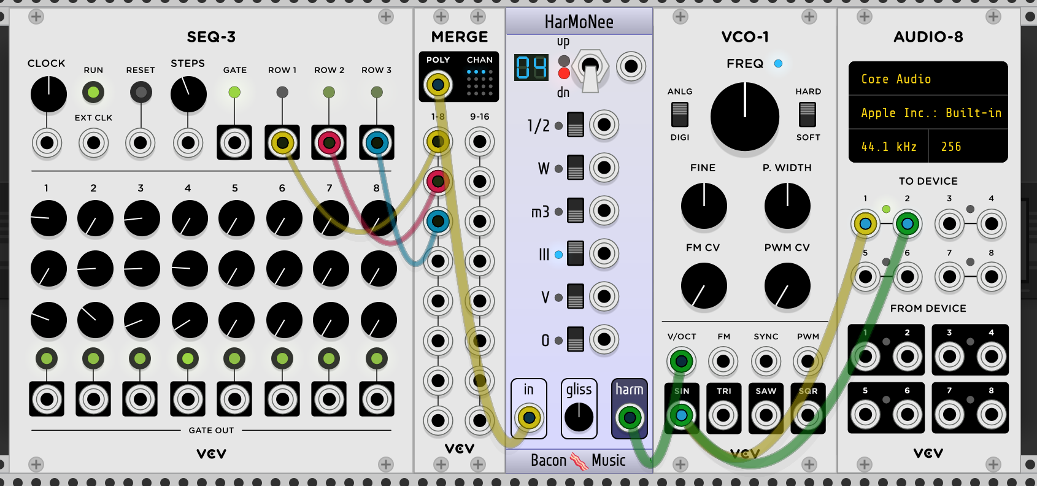Click FROM DEVICE output jack 8
The image size is (1037, 486).
991,415
